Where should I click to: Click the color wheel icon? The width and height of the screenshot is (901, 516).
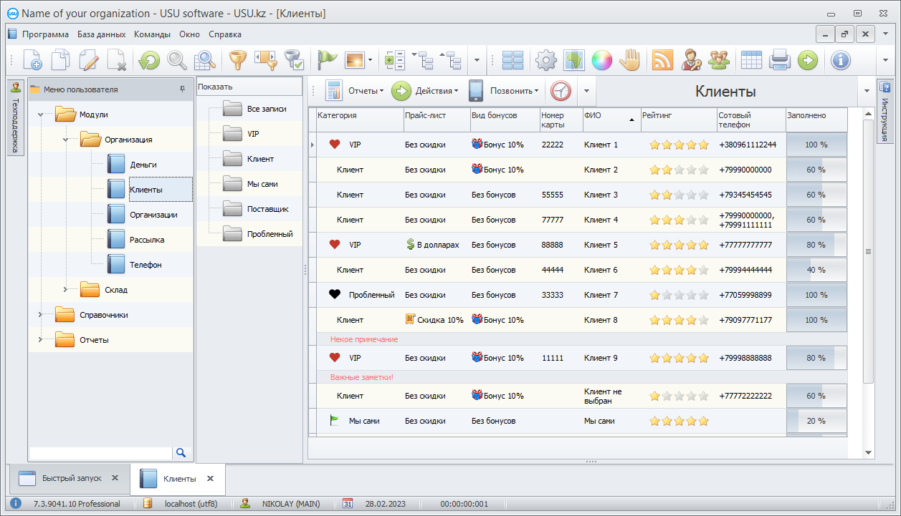pyautogui.click(x=601, y=60)
